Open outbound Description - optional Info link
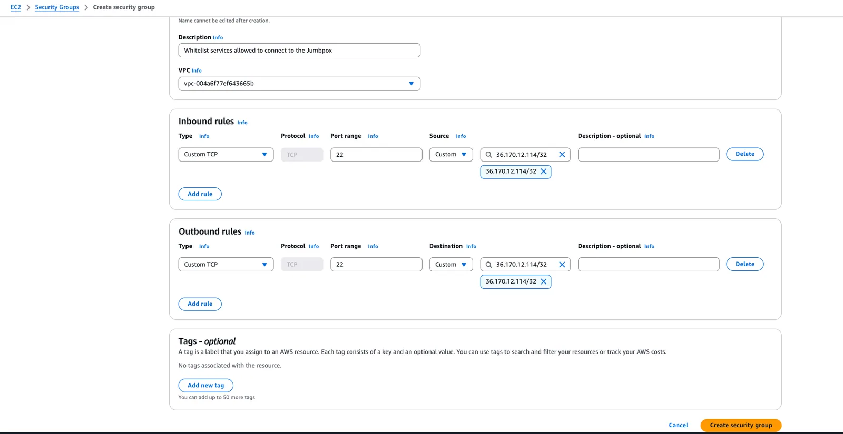The width and height of the screenshot is (843, 434). (650, 247)
